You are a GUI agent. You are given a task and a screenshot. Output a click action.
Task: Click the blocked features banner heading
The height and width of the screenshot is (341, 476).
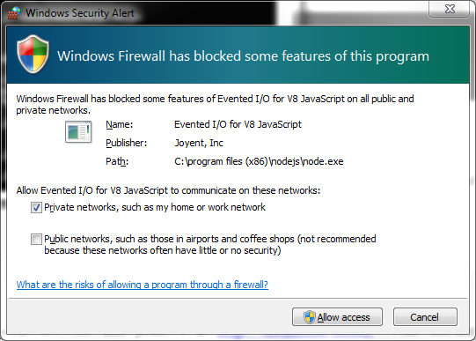[x=243, y=56]
